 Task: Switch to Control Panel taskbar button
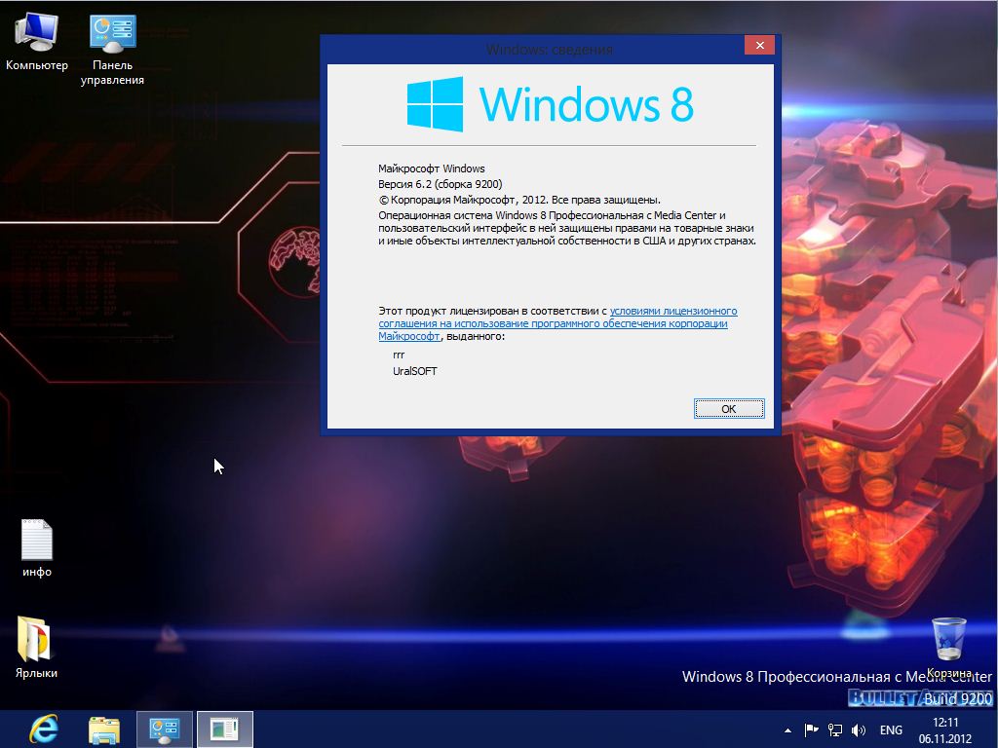pyautogui.click(x=164, y=729)
